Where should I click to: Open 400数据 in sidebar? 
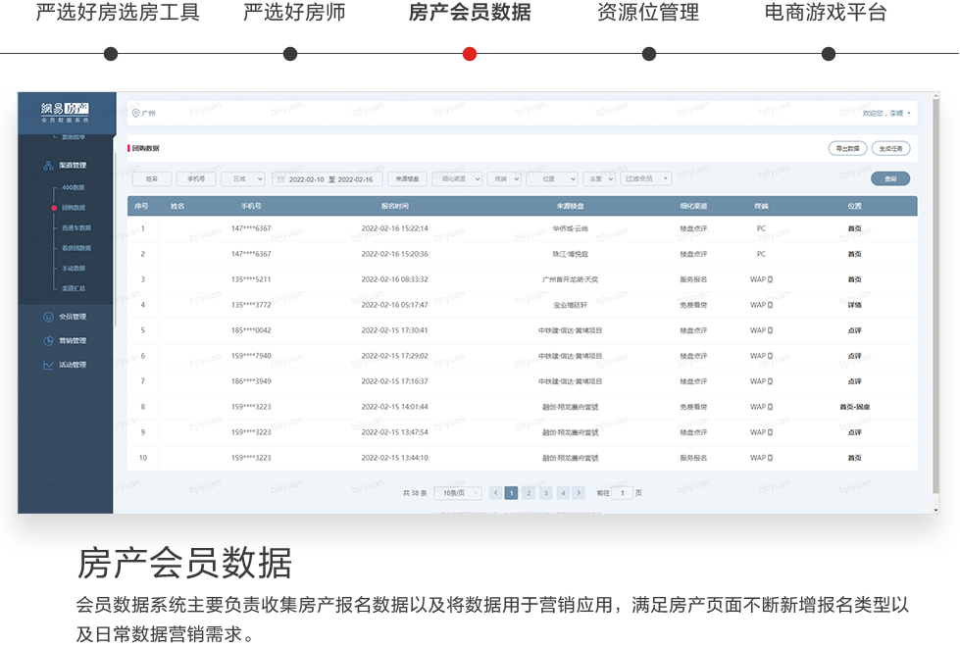73,187
